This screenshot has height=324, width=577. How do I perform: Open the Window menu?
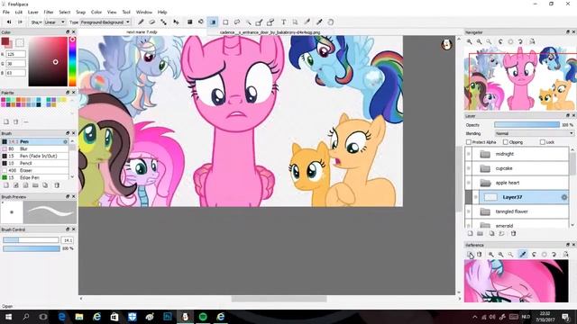coord(144,12)
